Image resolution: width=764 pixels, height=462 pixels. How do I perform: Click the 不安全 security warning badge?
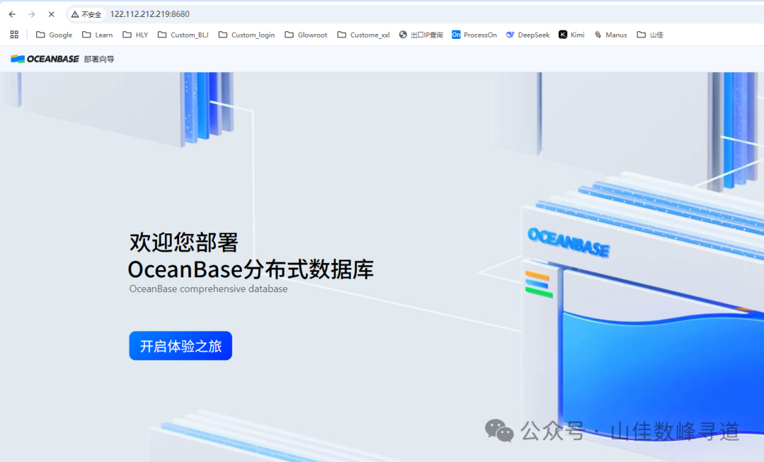point(86,15)
